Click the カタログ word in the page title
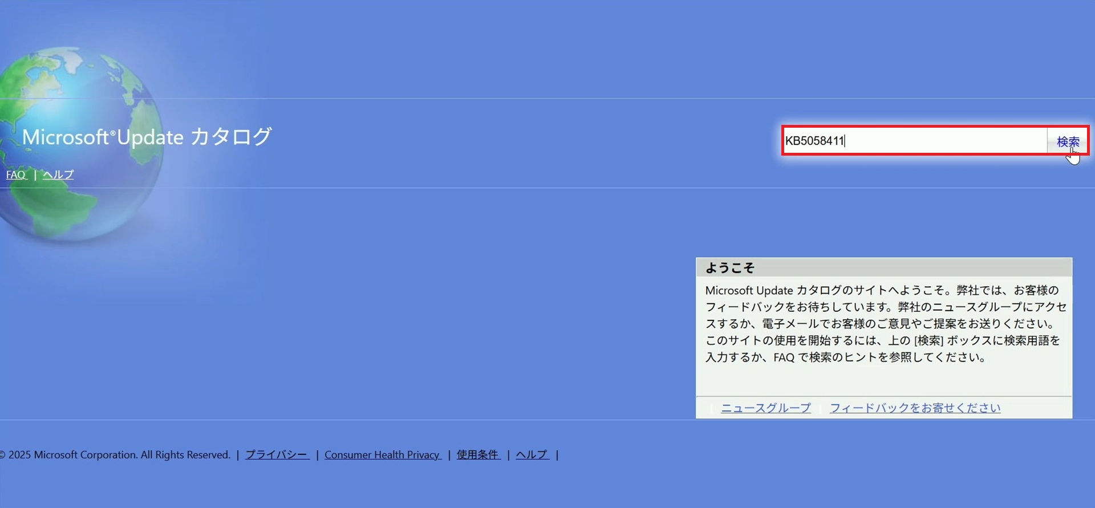 (230, 137)
